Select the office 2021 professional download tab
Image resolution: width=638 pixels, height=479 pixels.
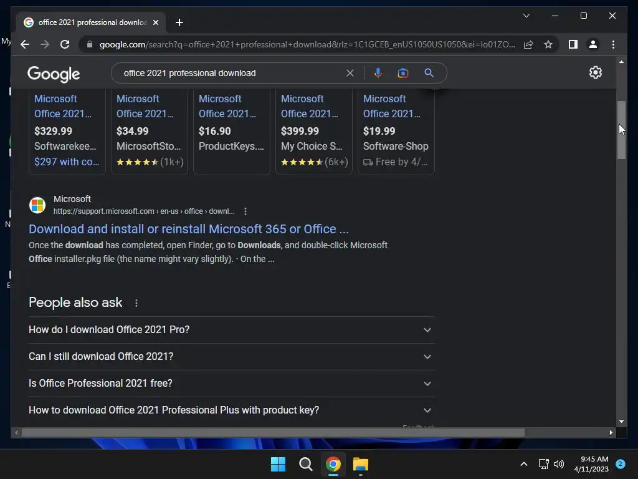coord(92,22)
